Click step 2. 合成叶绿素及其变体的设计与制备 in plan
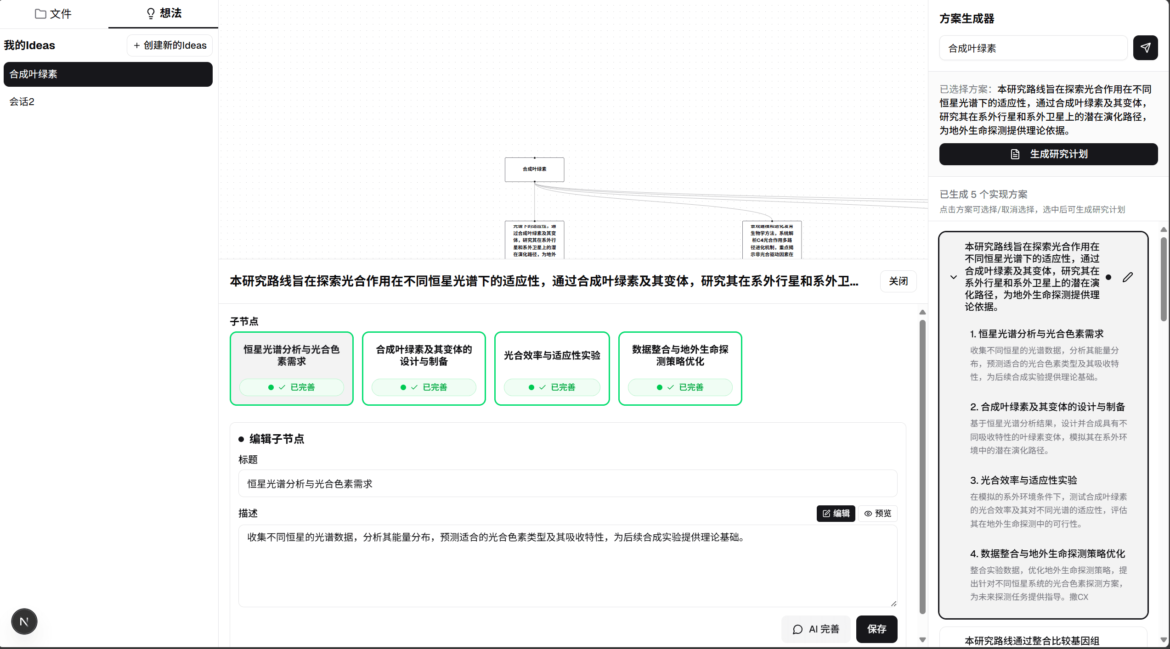Screen dimensions: 1170x649 pos(1047,407)
